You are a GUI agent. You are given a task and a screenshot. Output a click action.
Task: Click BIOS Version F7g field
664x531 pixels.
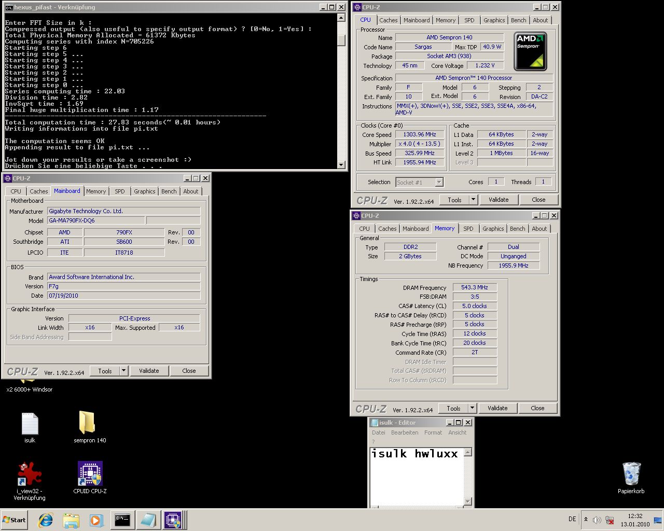124,286
